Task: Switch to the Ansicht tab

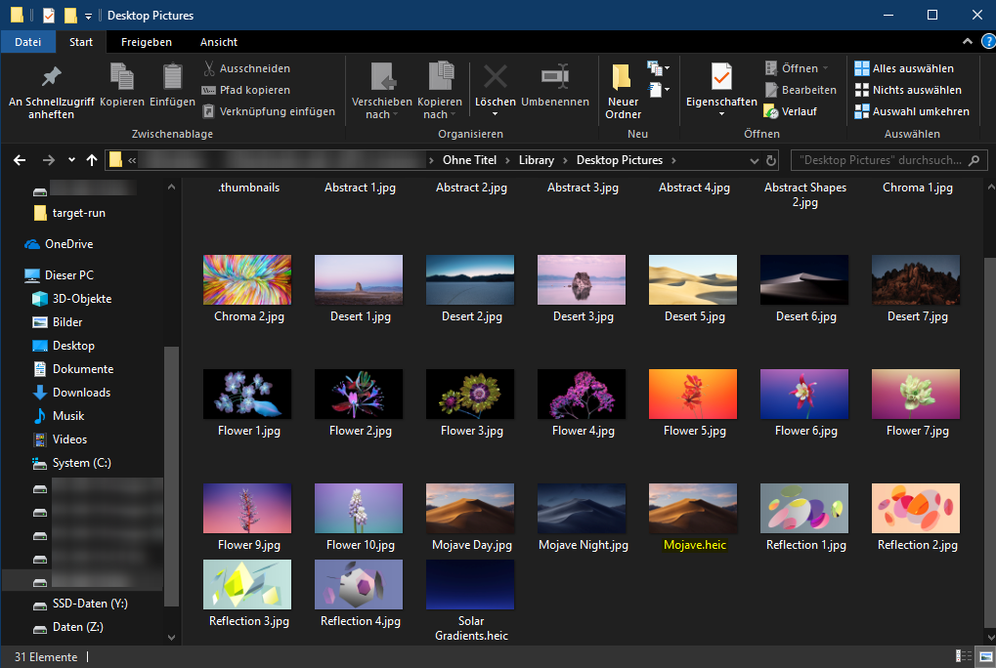Action: [218, 42]
